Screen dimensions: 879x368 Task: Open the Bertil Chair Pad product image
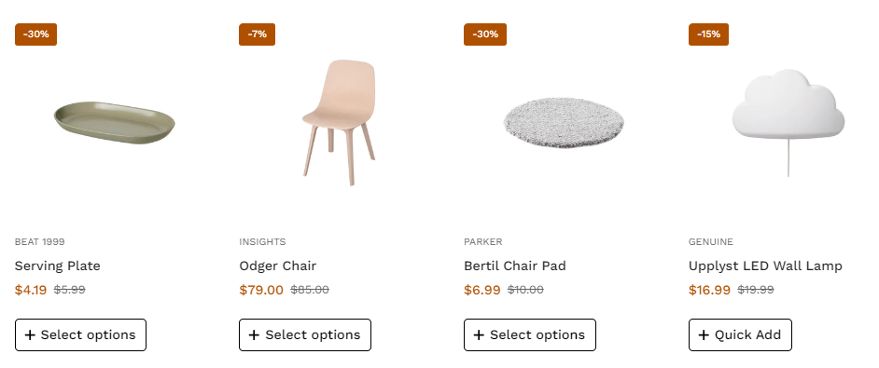[564, 123]
